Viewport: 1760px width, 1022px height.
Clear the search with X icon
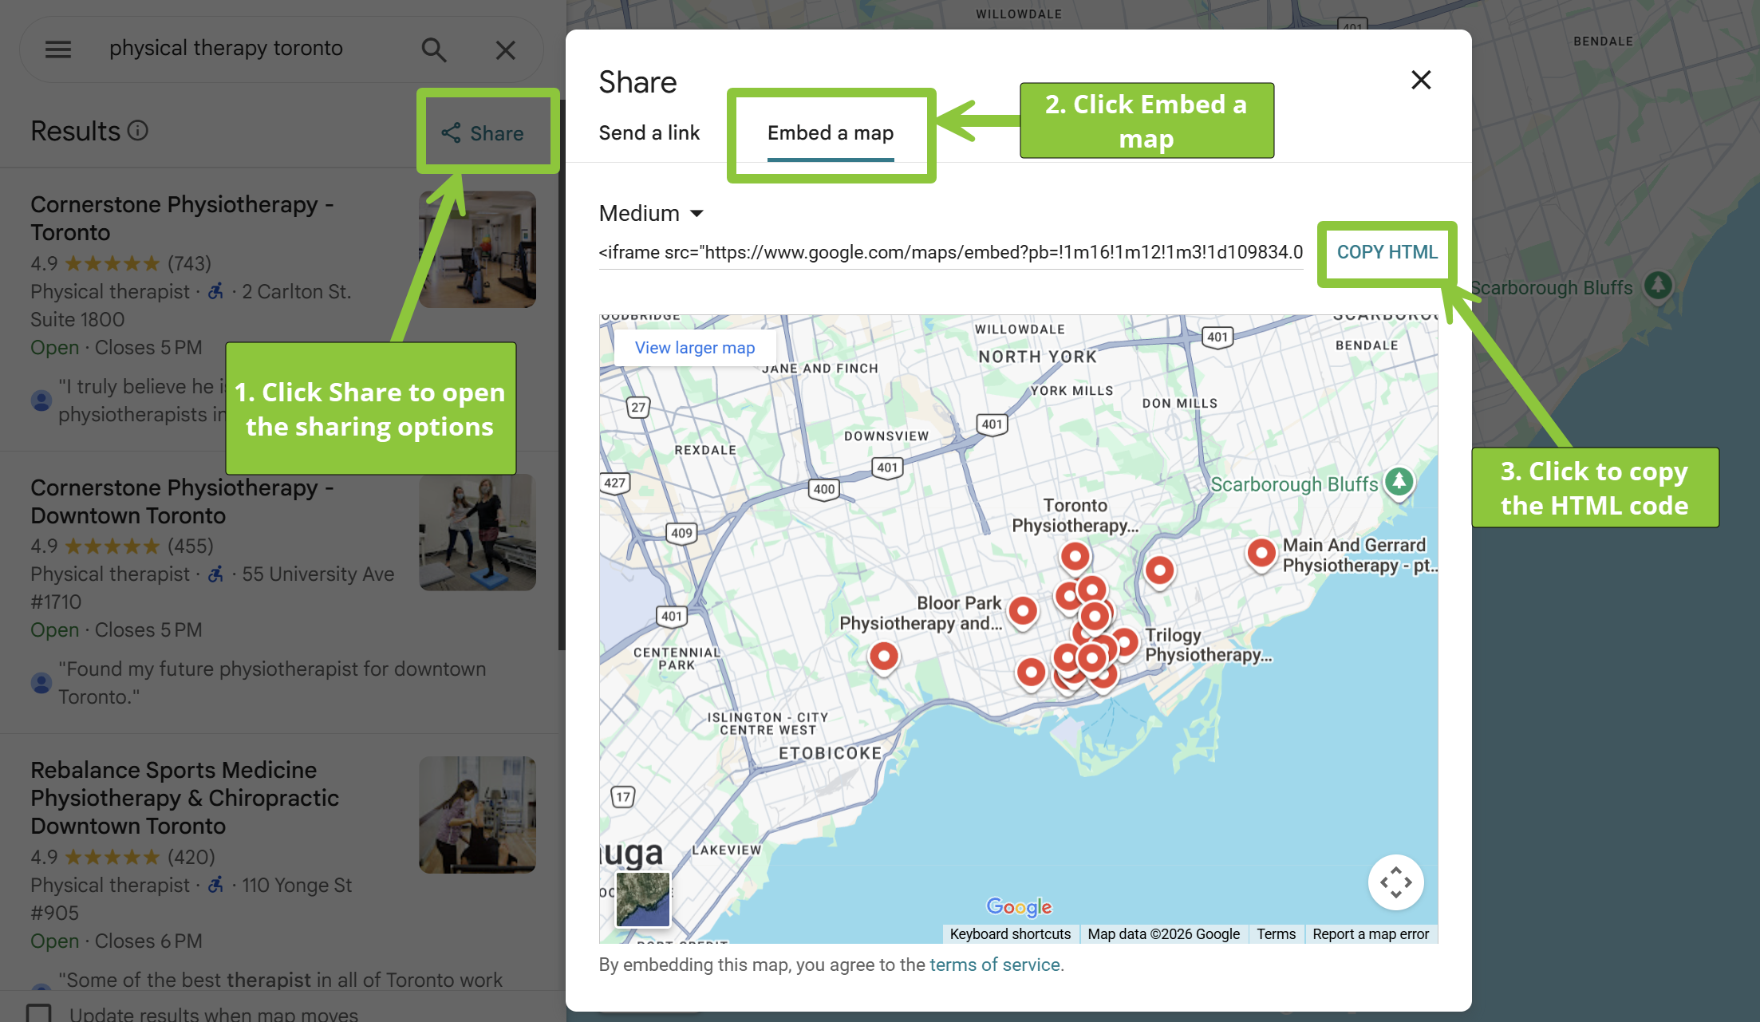505,50
